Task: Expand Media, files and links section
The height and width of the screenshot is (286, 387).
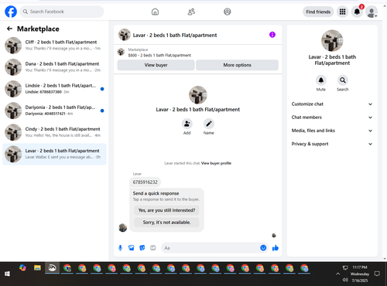Action: [x=332, y=131]
